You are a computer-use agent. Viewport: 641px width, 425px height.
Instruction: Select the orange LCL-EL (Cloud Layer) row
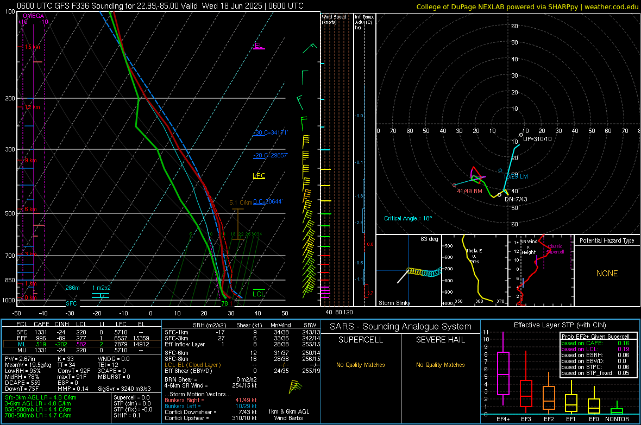point(242,365)
